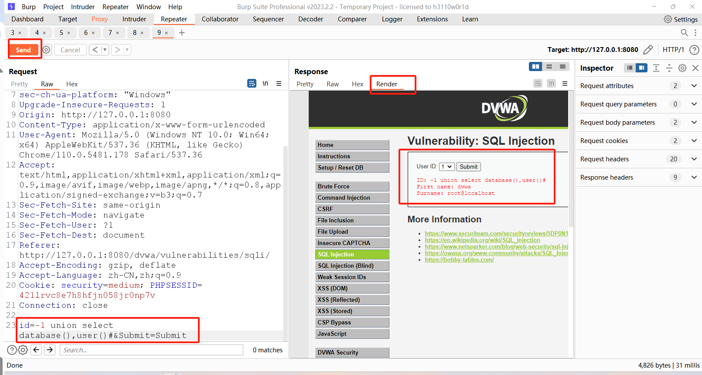
Task: Open send options gear next to Send
Action: [x=47, y=50]
